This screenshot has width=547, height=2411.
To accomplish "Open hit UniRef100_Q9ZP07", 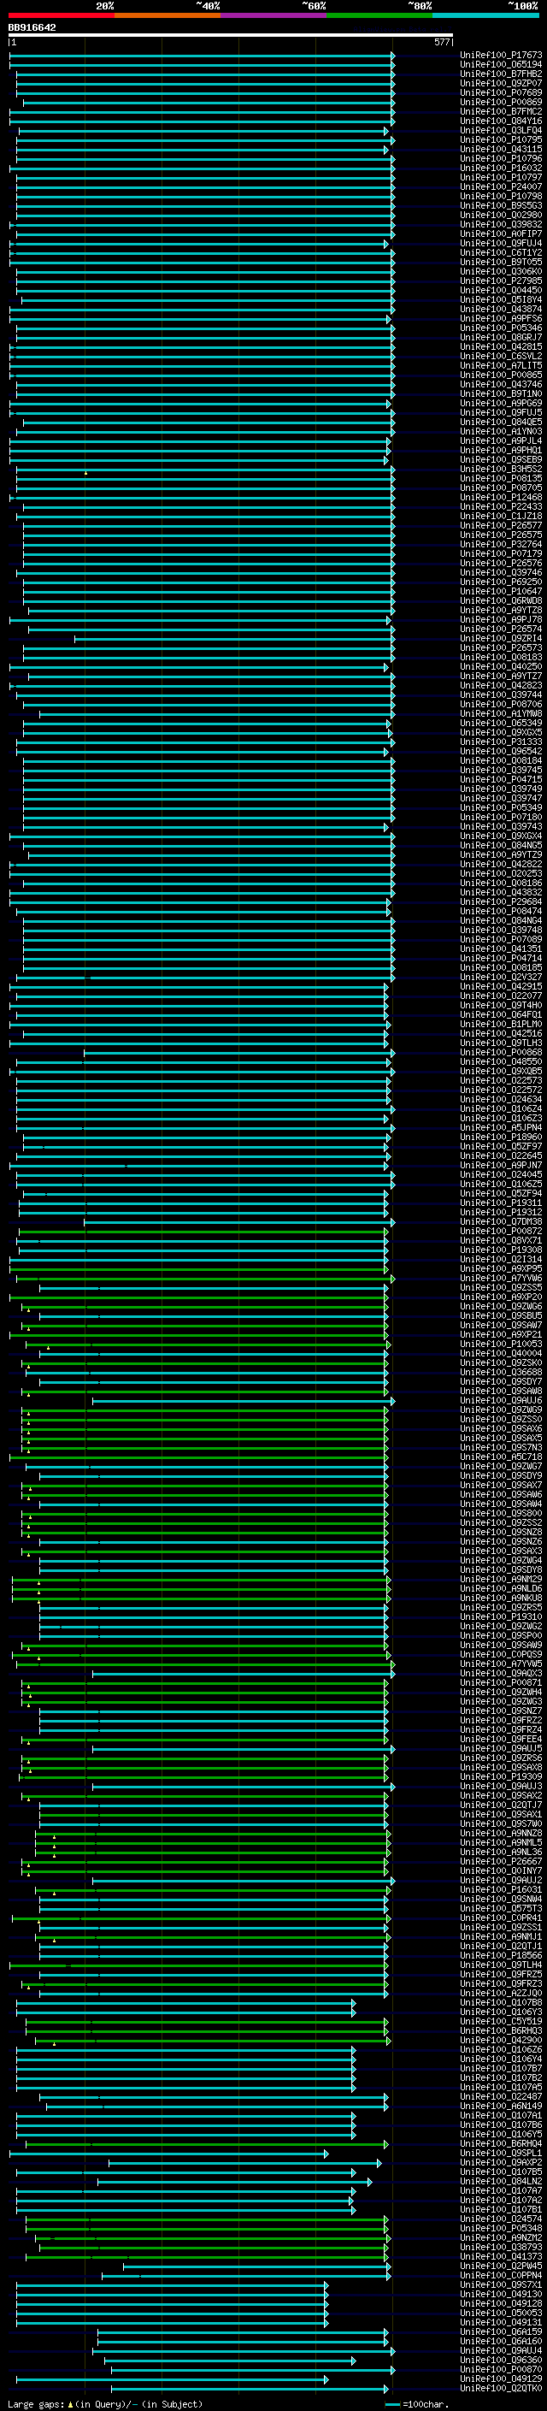I will tap(501, 83).
